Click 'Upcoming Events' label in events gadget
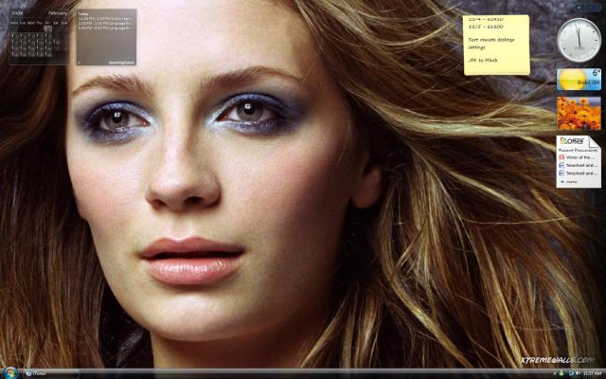Image resolution: width=606 pixels, height=379 pixels. pyautogui.click(x=122, y=63)
